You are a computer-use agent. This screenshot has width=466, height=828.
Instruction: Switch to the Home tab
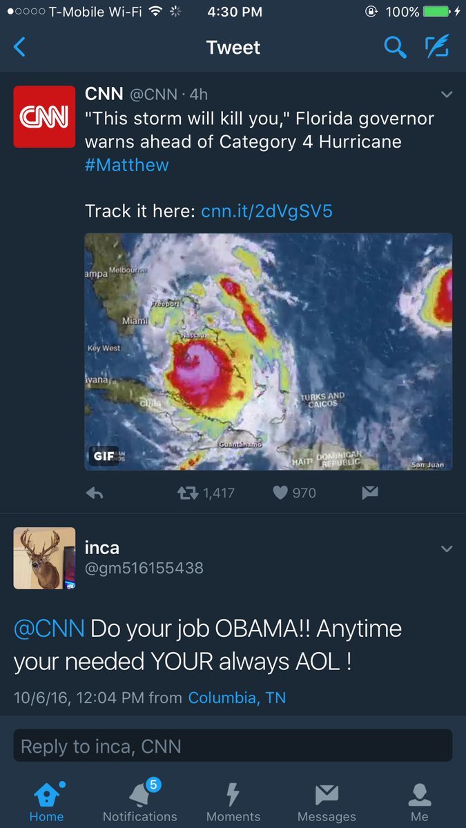[x=46, y=802]
